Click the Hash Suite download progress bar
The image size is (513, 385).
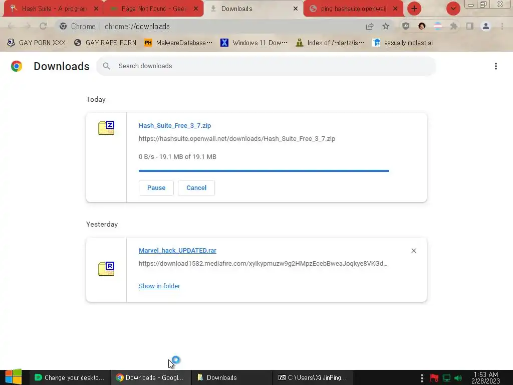[x=264, y=170]
